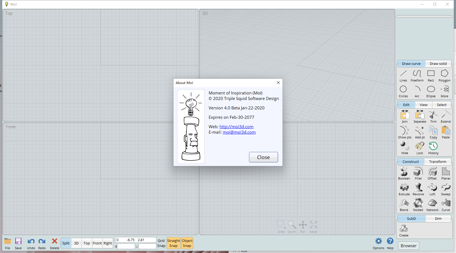Select the Freeform curve tool

tap(417, 76)
